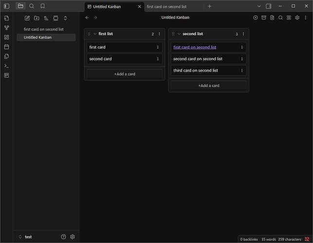Image resolution: width=313 pixels, height=243 pixels.
Task: Select 'third card on second list' card
Action: (209, 70)
